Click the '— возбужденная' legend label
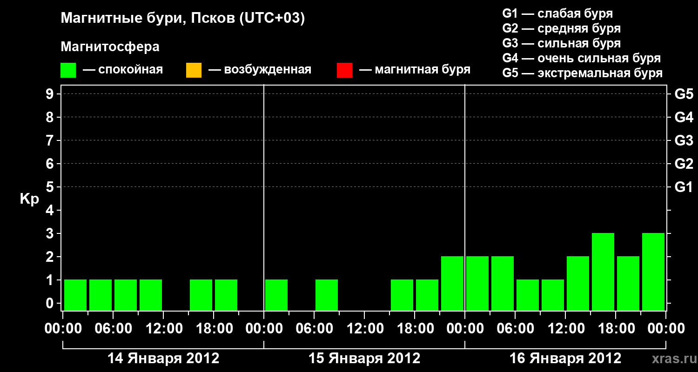This screenshot has height=372, width=698. pyautogui.click(x=260, y=70)
